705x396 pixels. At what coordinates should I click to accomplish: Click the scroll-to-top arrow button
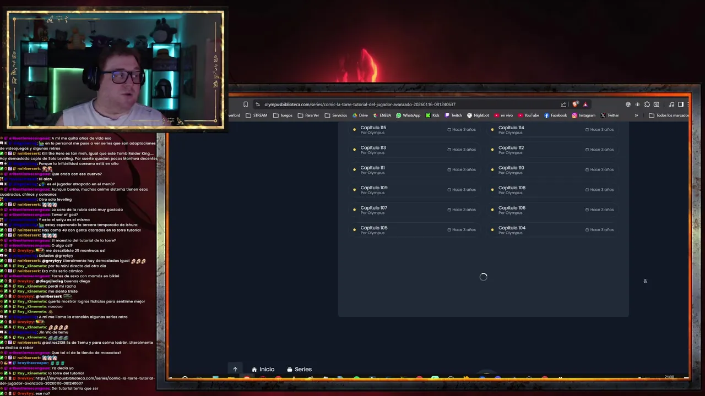tap(235, 369)
